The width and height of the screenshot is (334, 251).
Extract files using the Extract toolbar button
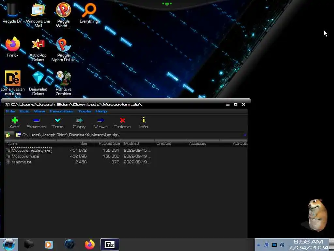click(x=36, y=123)
